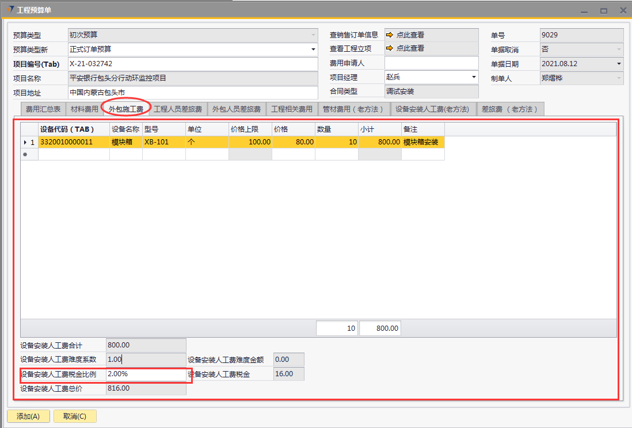Click the 费用申请人 text field
The image size is (632, 428).
(431, 63)
